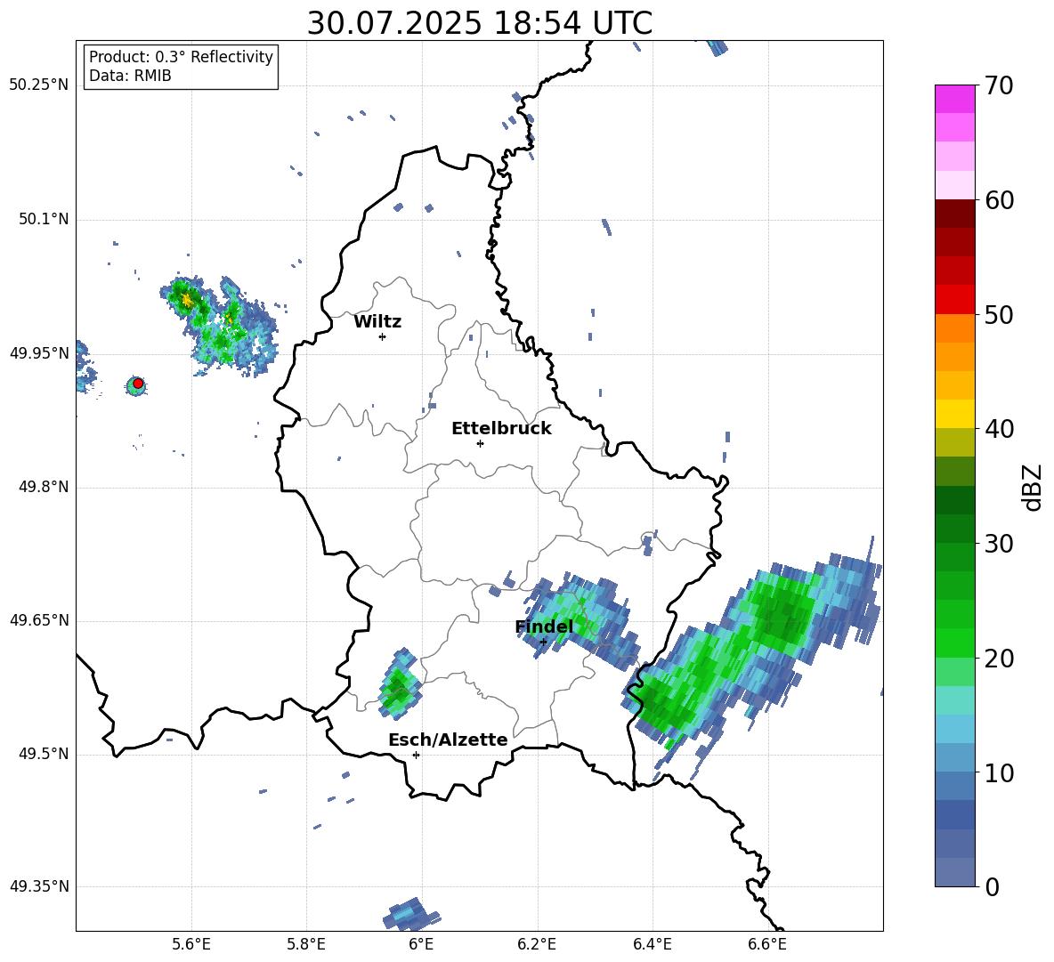Click the colorbar value 30

[999, 544]
